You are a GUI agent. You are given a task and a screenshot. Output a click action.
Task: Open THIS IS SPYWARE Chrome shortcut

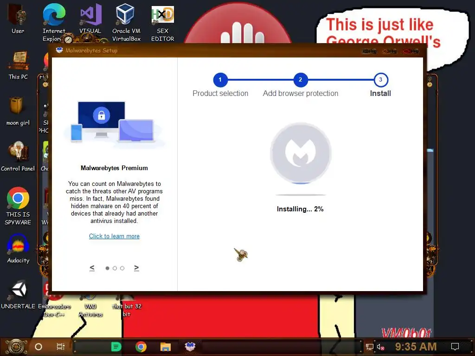(18, 206)
